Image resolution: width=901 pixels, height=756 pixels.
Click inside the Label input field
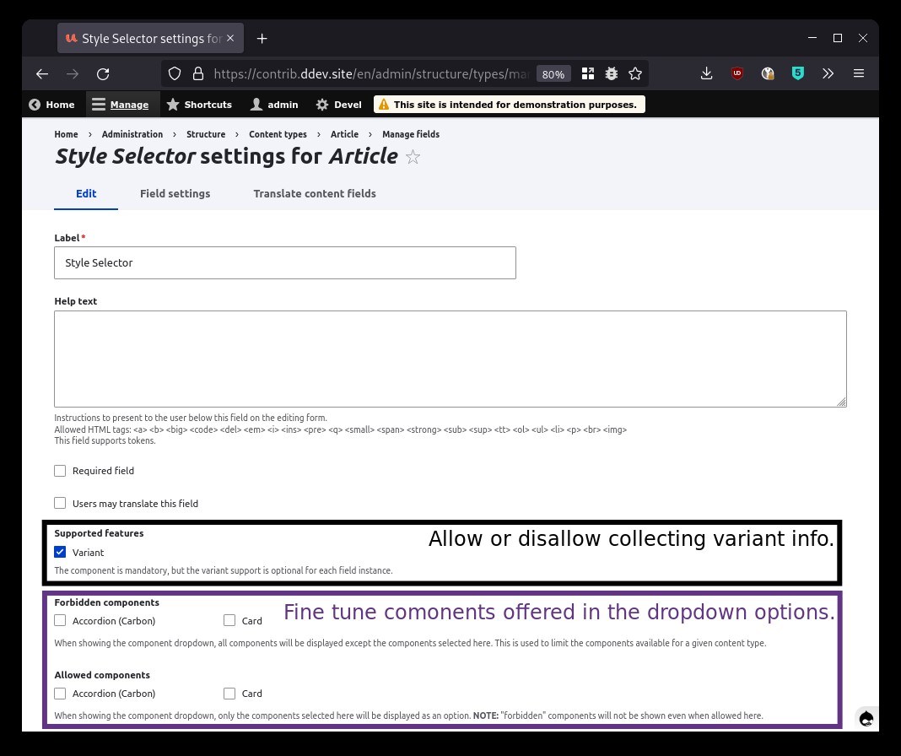tap(284, 262)
